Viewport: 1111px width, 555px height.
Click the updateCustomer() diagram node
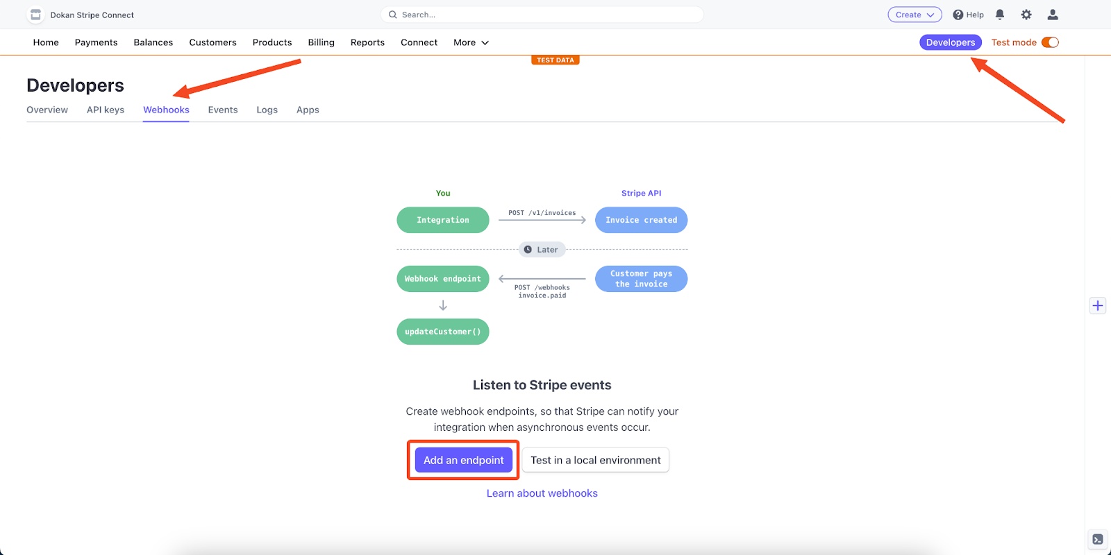pos(443,332)
